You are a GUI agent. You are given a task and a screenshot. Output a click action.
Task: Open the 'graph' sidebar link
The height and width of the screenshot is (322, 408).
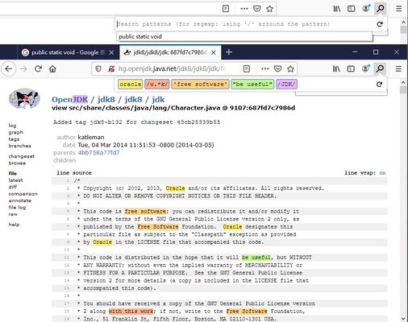tap(15, 132)
